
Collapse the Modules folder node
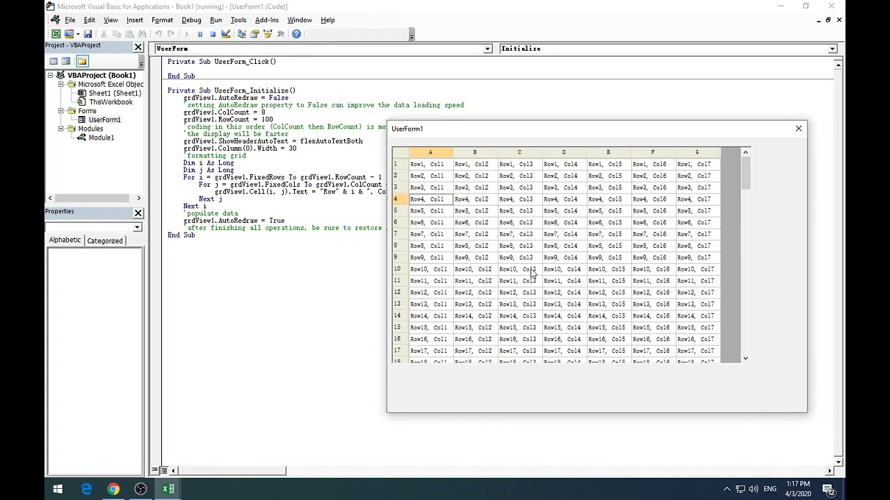[61, 128]
